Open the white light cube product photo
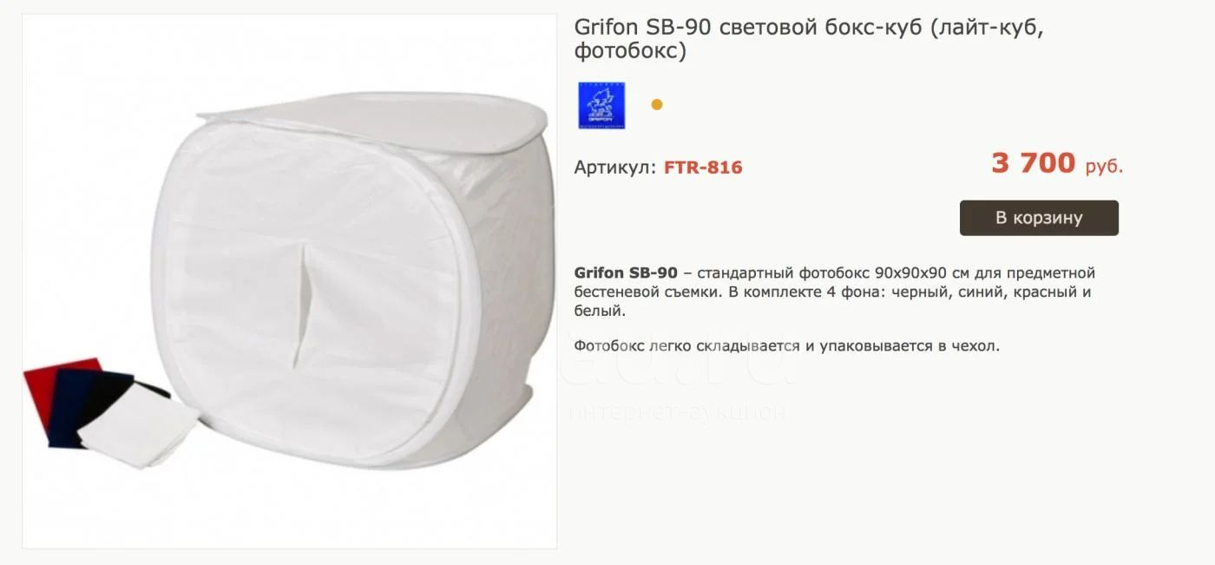This screenshot has height=565, width=1215. (289, 282)
